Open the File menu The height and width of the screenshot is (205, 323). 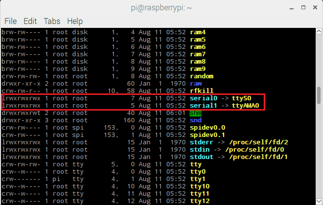coord(10,21)
